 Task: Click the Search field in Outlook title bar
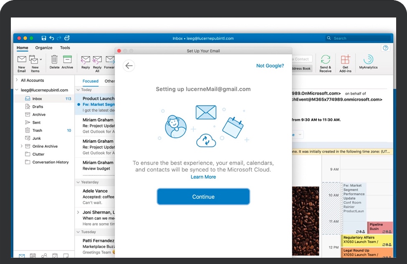click(x=358, y=38)
